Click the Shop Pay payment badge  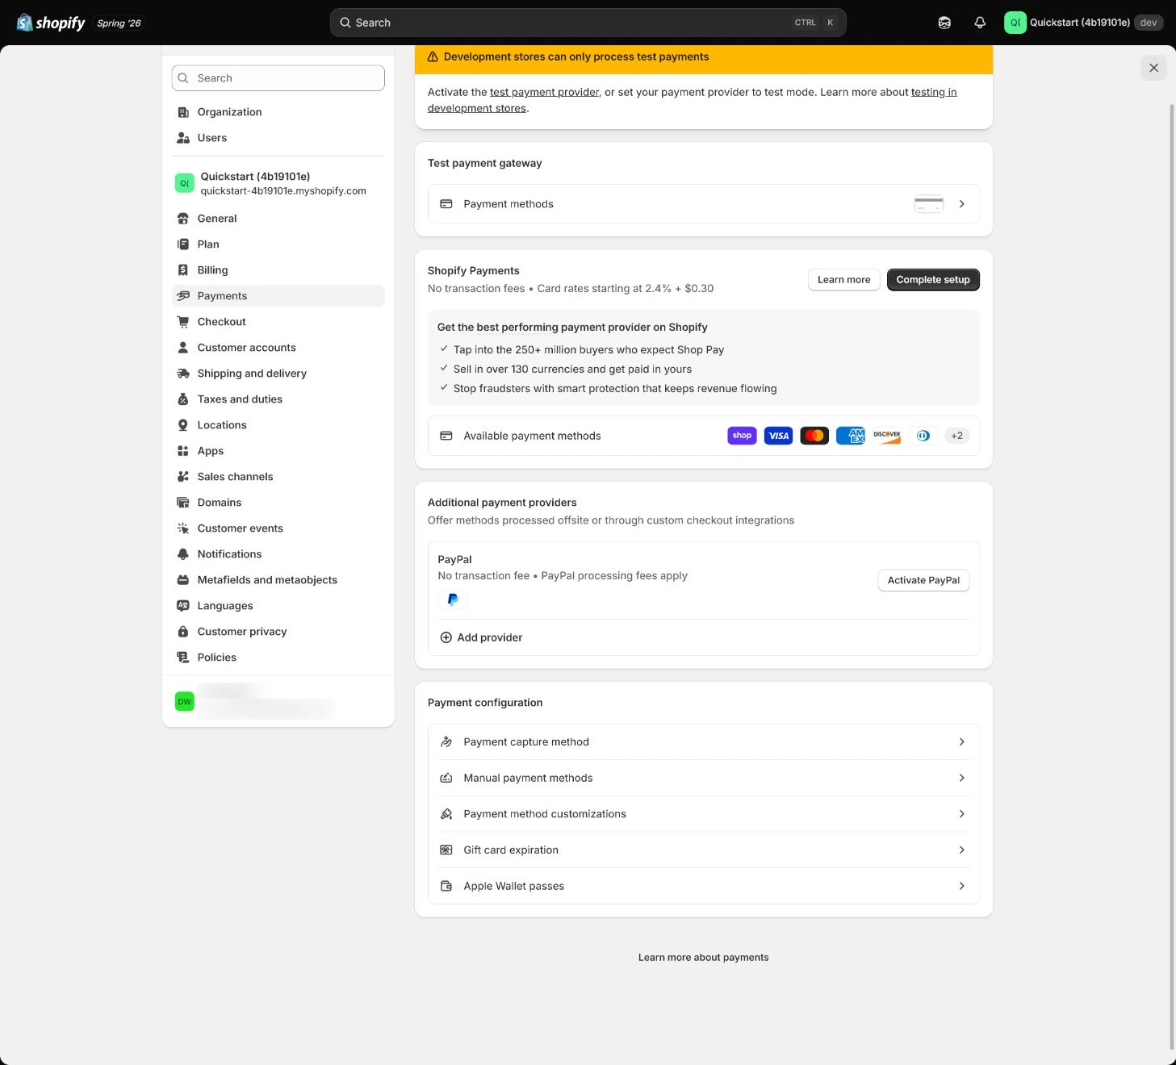[742, 436]
